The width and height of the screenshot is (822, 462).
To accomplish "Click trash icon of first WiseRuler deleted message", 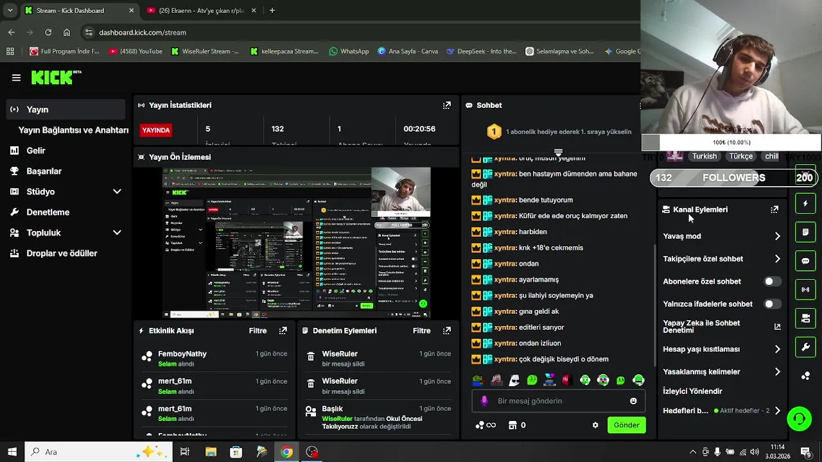I will coord(311,357).
